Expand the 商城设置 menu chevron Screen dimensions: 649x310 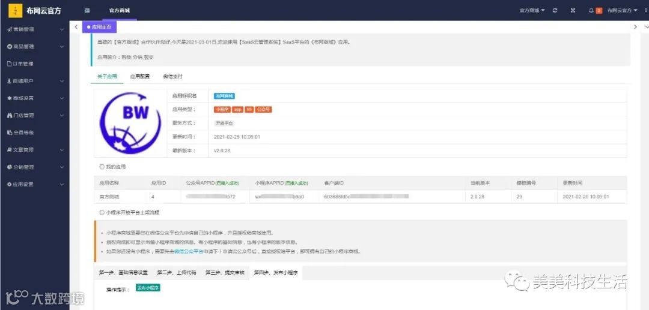(62, 98)
